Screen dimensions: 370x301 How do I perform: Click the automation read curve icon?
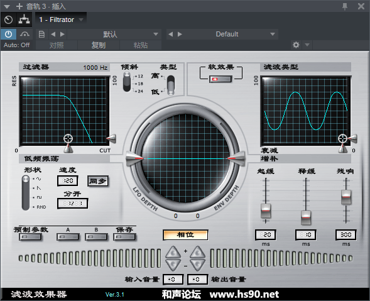tap(24, 35)
